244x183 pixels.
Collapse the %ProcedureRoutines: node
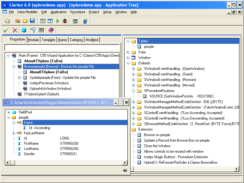coord(133,91)
